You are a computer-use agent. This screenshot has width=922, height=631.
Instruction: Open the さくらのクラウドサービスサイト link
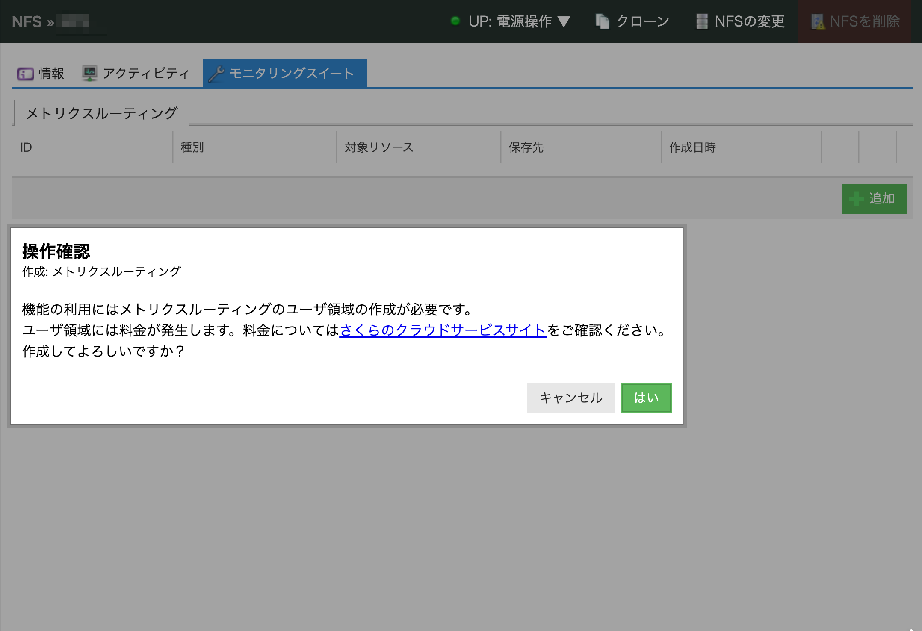click(x=443, y=330)
